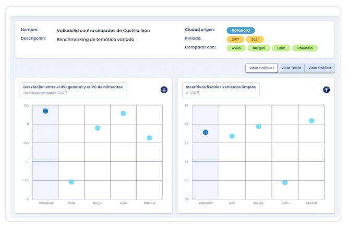Click the Valladolid origin city tag

click(x=241, y=30)
